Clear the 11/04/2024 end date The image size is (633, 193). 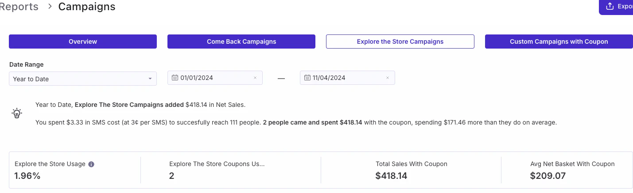[x=387, y=78]
